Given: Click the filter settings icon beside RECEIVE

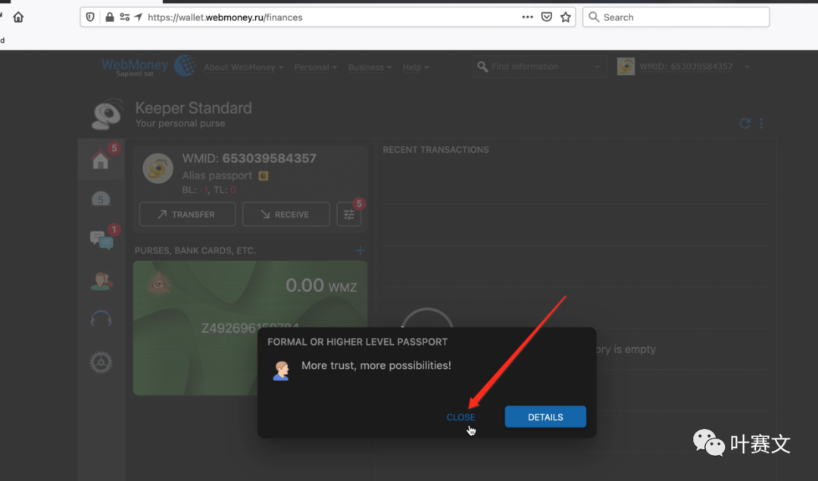Looking at the screenshot, I should (348, 215).
